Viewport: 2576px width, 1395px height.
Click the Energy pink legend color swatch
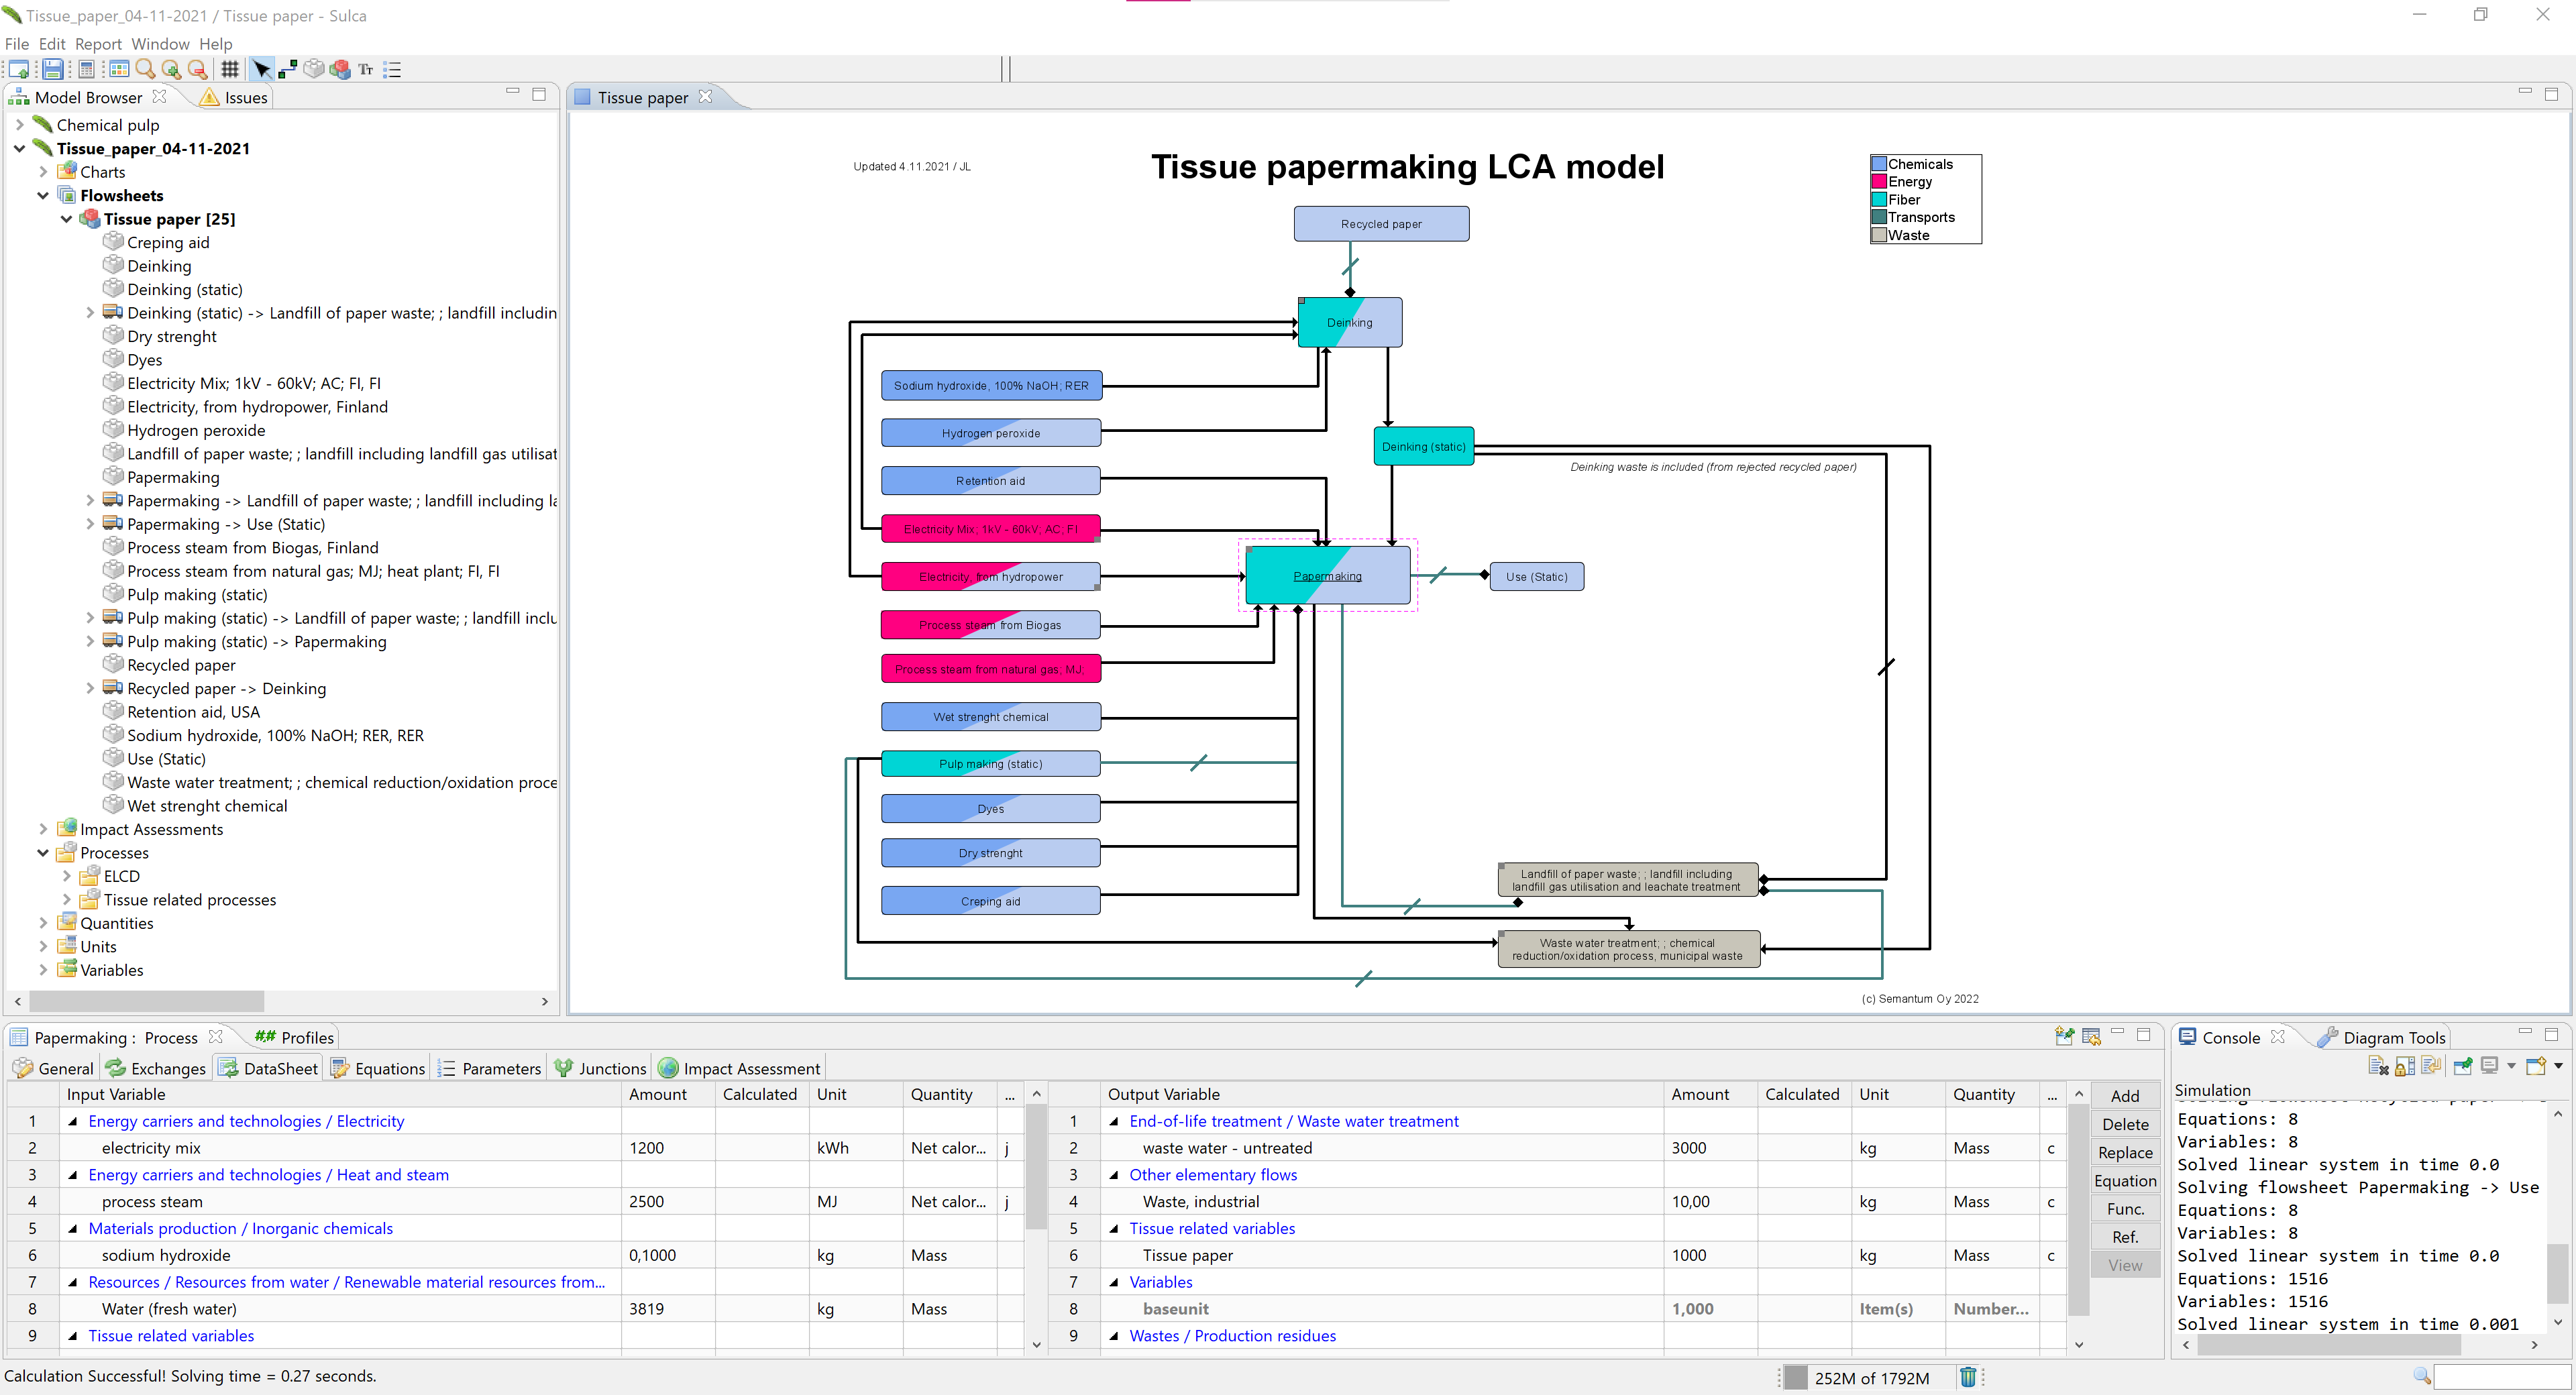pyautogui.click(x=1879, y=182)
